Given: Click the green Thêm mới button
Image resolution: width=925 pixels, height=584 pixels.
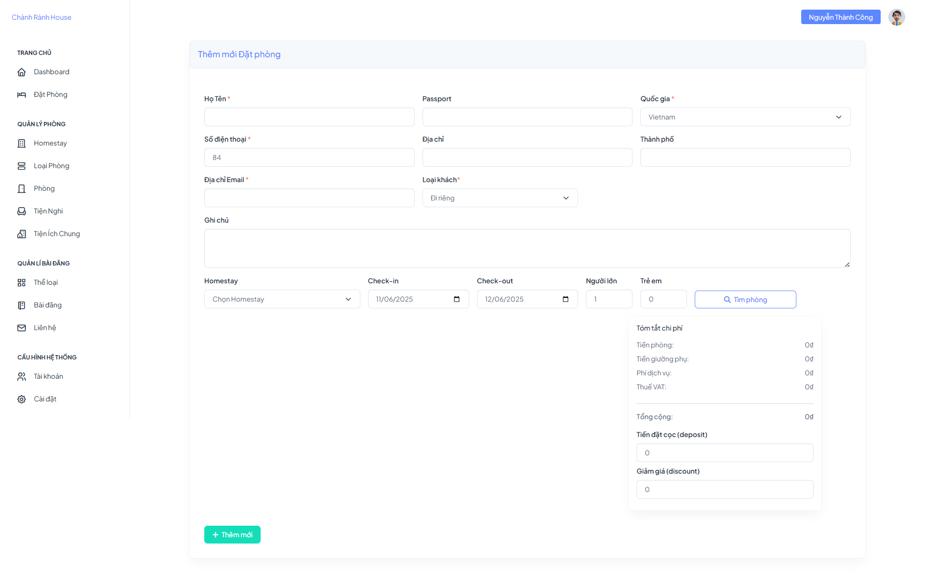Looking at the screenshot, I should [x=232, y=535].
